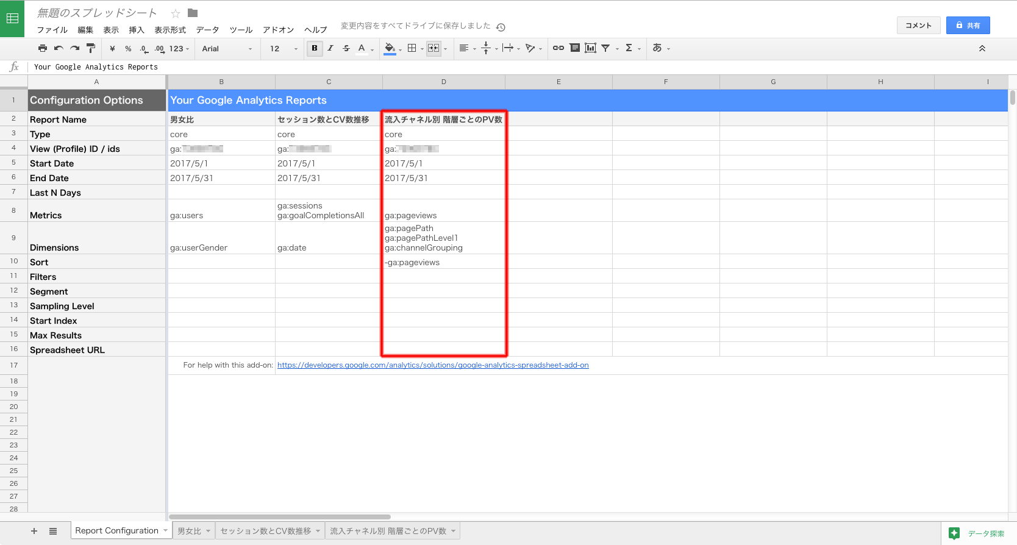Open the text color picker
1017x545 pixels.
click(x=365, y=49)
